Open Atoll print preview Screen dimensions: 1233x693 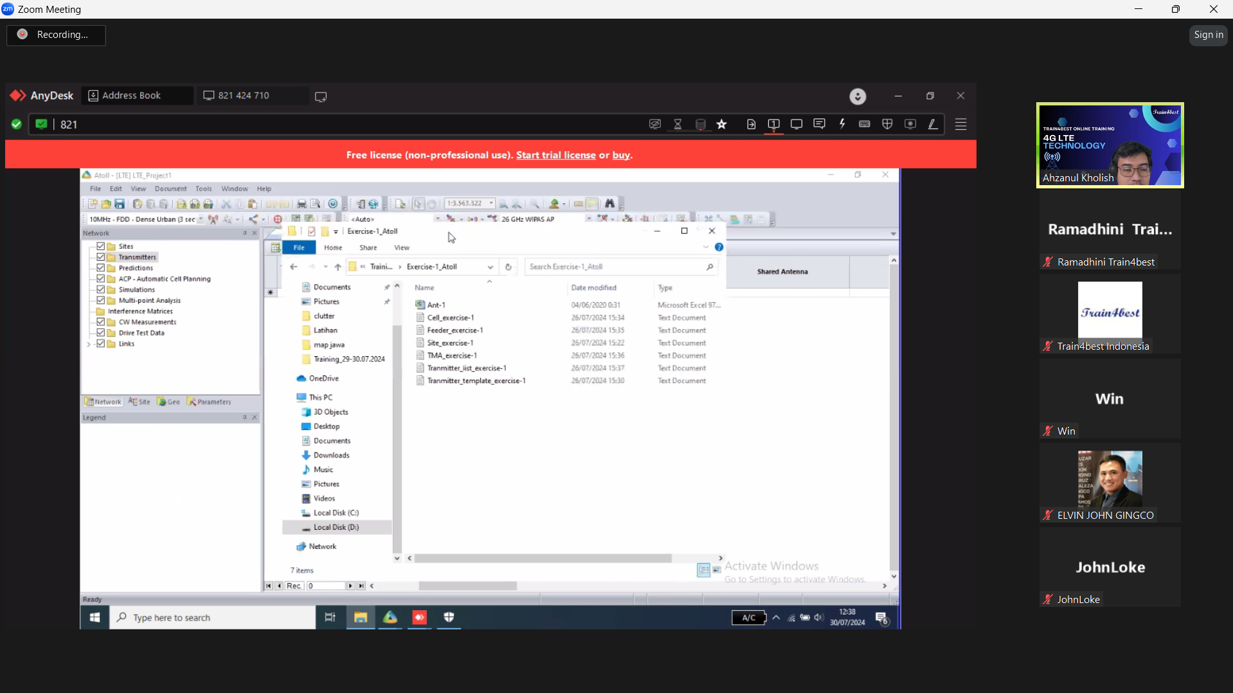314,204
